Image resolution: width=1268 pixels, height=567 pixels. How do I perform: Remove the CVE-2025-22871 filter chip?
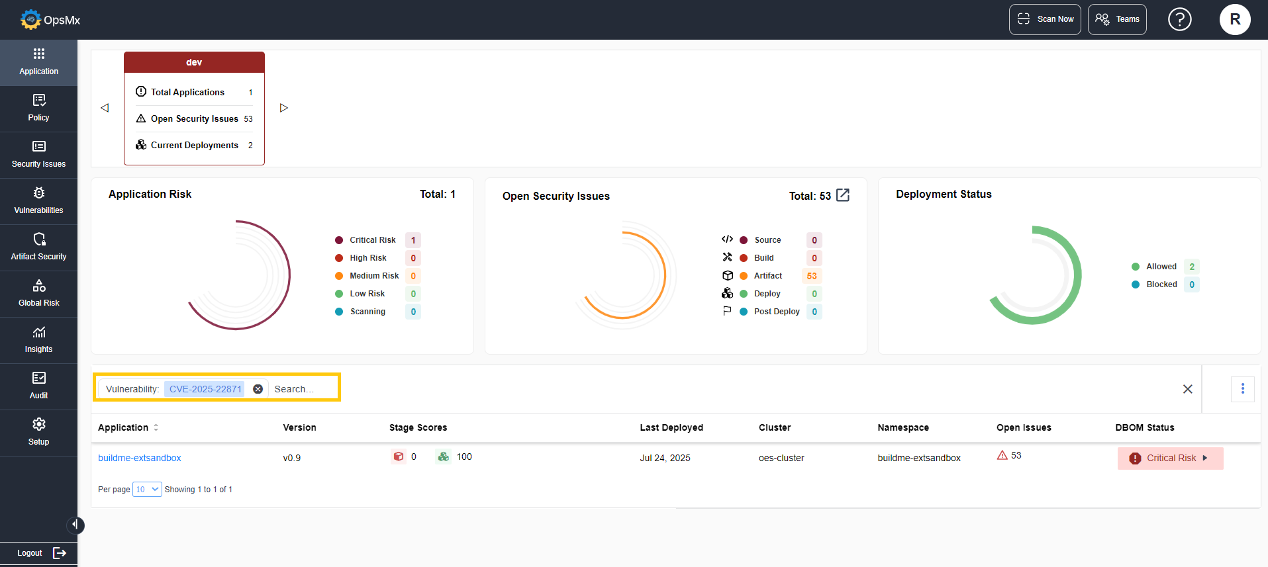[258, 389]
